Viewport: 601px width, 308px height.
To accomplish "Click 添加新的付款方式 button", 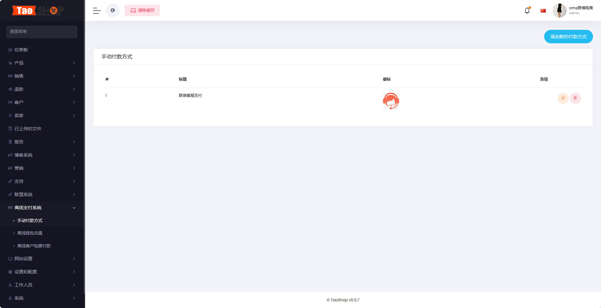I will [568, 37].
